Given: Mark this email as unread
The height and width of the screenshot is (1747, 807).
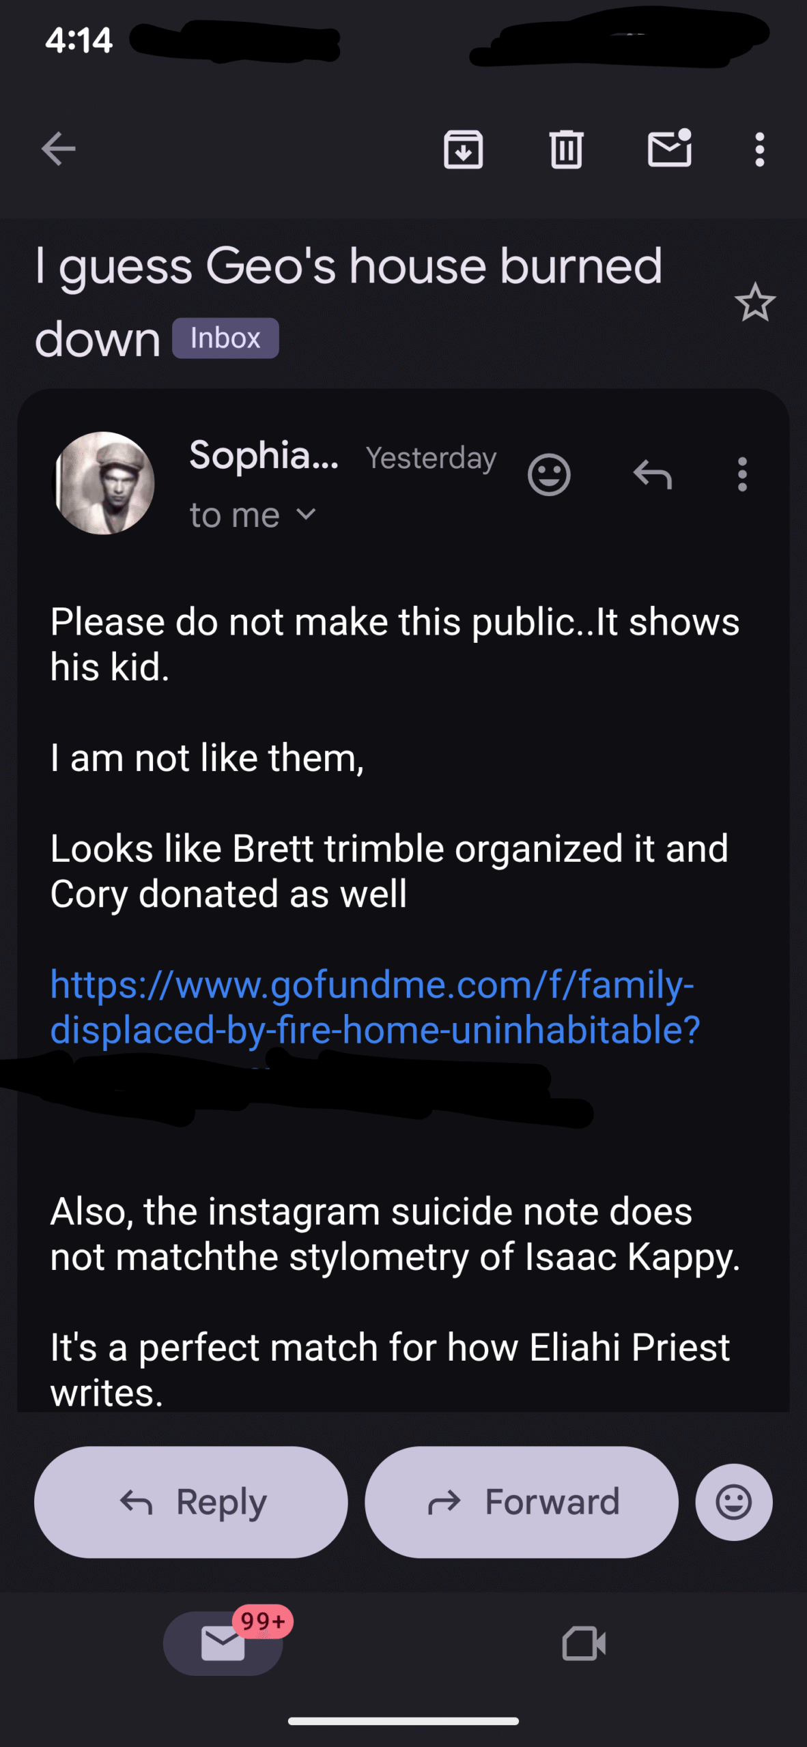Looking at the screenshot, I should (x=669, y=149).
